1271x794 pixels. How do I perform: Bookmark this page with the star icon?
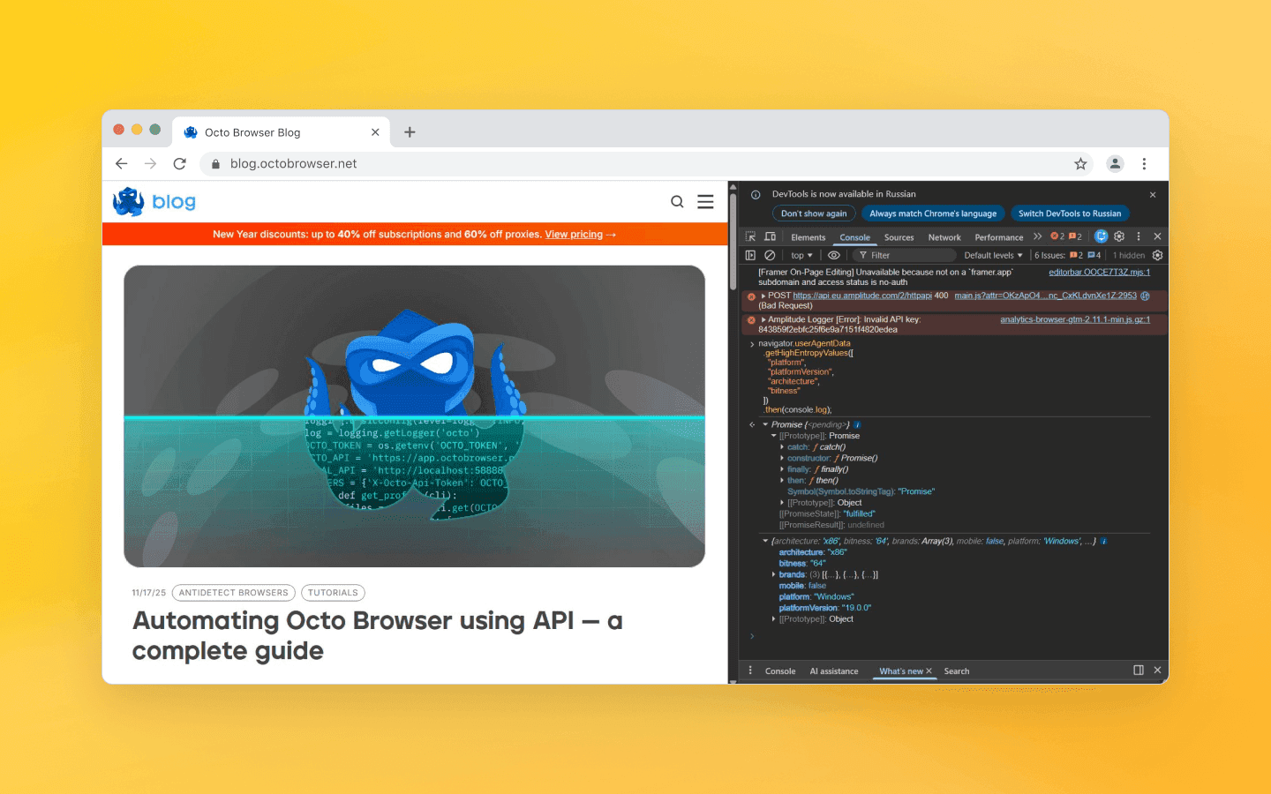point(1080,164)
